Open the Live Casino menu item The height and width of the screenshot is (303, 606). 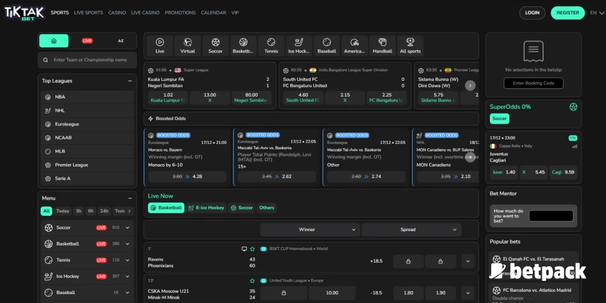point(145,13)
